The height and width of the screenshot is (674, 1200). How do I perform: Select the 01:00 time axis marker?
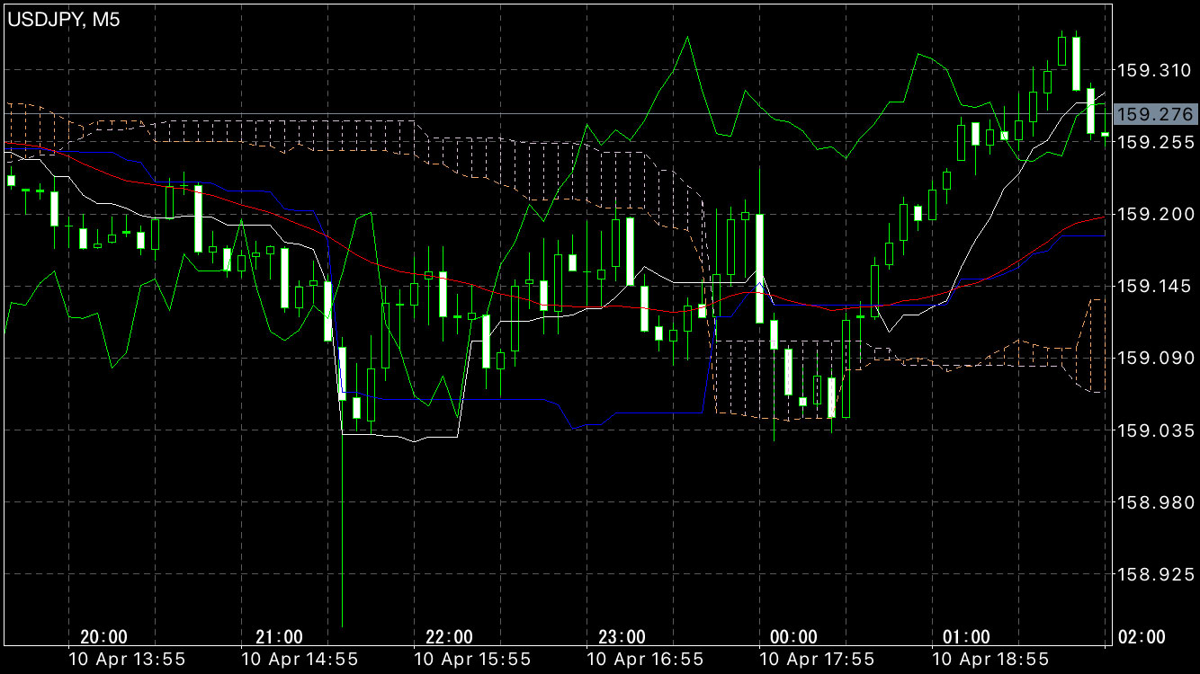pyautogui.click(x=967, y=637)
